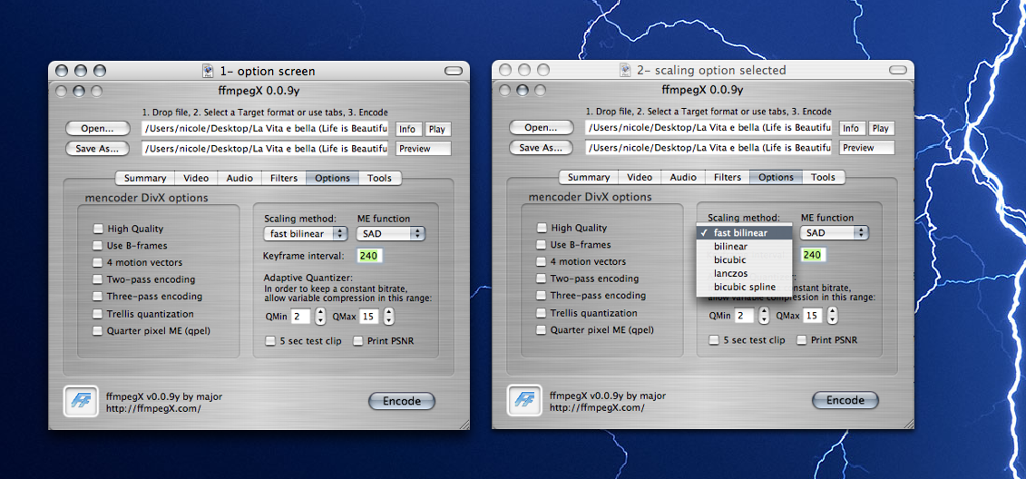Viewport: 1026px width, 479px height.
Task: Click ffmpegX logo icon in right window
Action: point(523,400)
